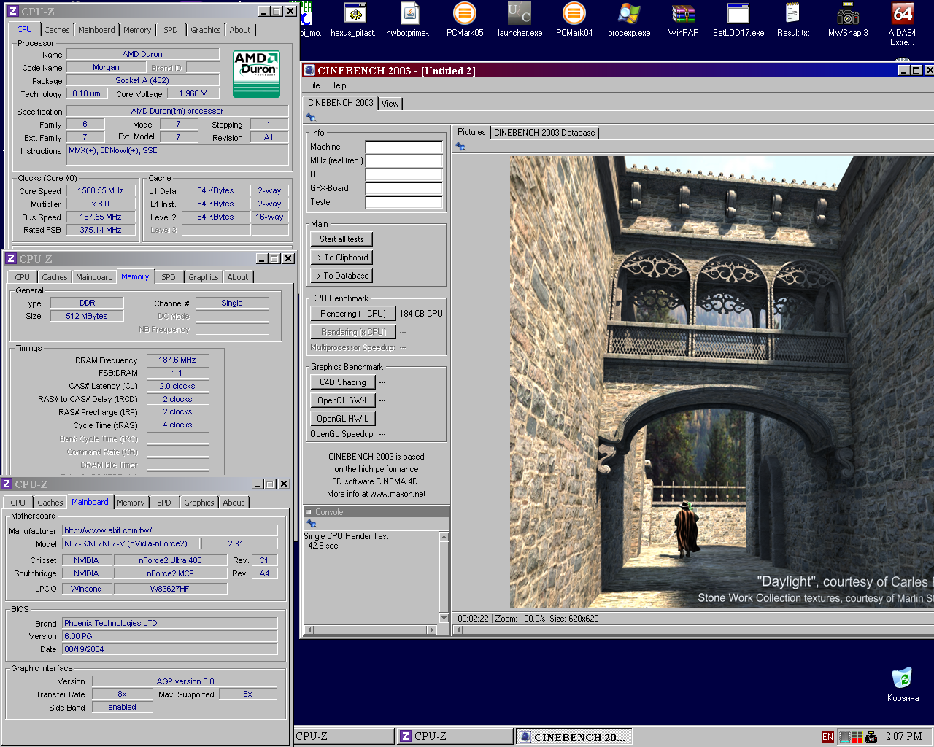Click the pin icon in Console panel
Screen dimensions: 934x747
click(x=312, y=524)
